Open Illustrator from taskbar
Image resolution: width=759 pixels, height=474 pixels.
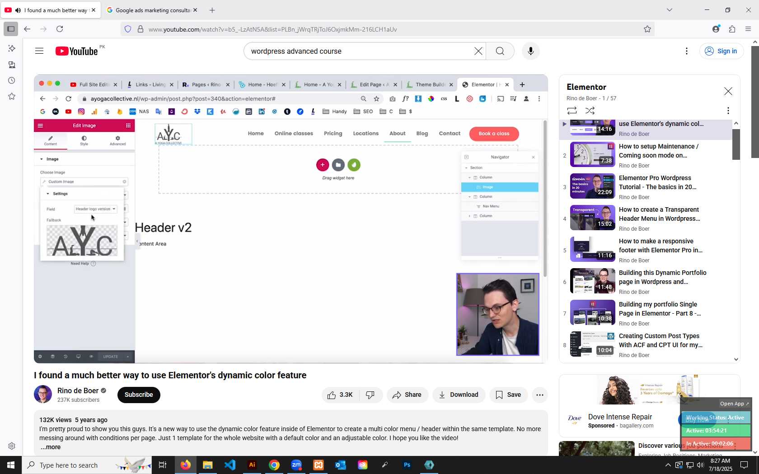click(252, 465)
